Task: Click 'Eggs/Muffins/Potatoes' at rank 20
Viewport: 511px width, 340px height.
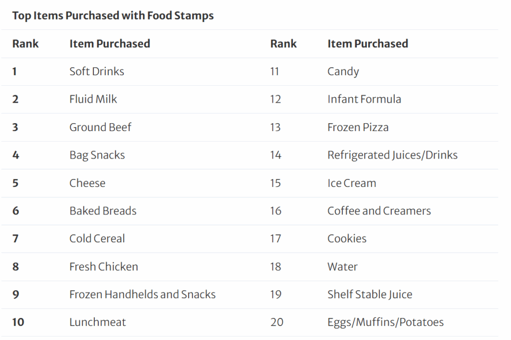Action: [x=385, y=322]
